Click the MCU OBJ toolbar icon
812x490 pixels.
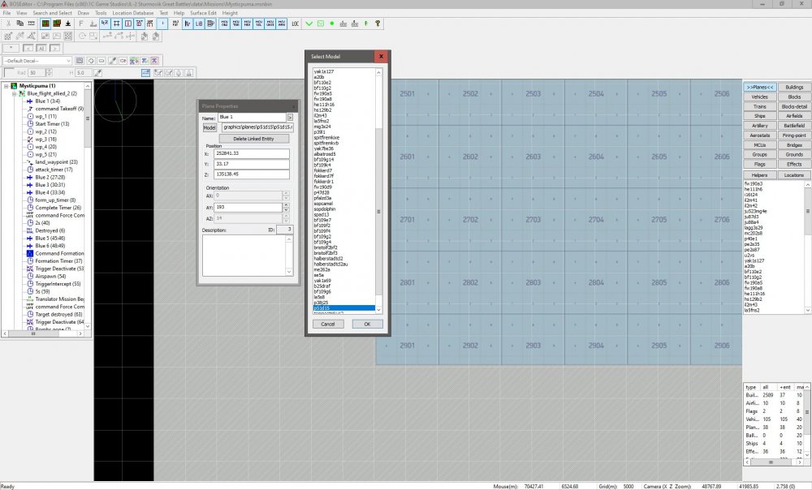point(223,24)
